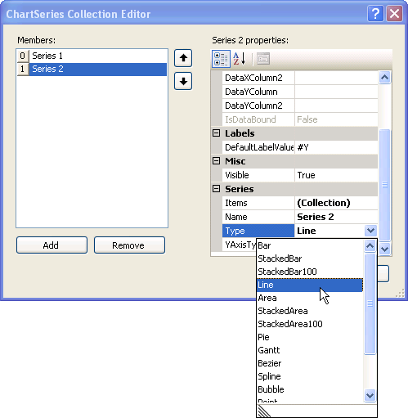Viewport: 408px width, 418px height.
Task: Collapse the Series category
Action: (x=216, y=189)
